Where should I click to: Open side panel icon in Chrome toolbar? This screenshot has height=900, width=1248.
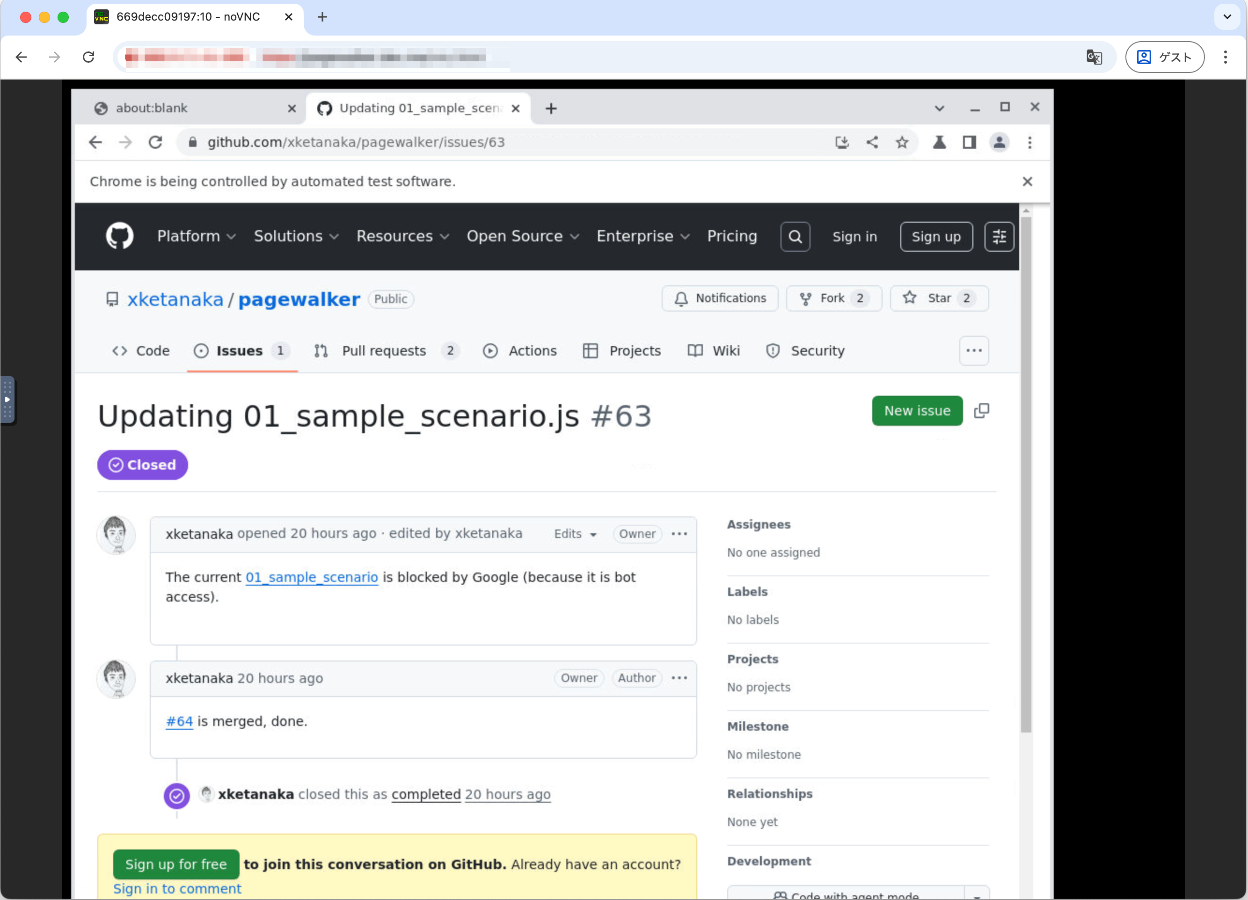tap(969, 143)
